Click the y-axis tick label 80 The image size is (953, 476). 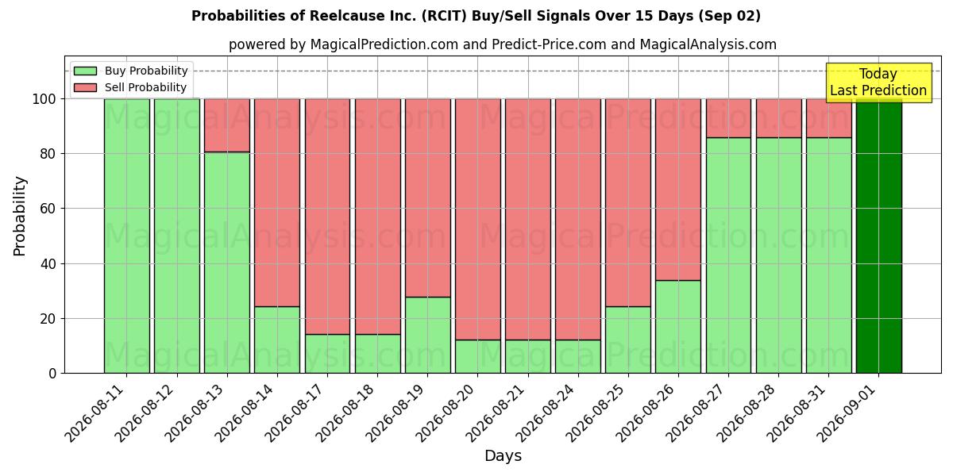pyautogui.click(x=50, y=154)
